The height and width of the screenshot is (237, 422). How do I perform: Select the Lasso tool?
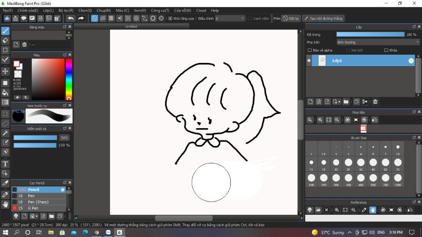pyautogui.click(x=5, y=123)
